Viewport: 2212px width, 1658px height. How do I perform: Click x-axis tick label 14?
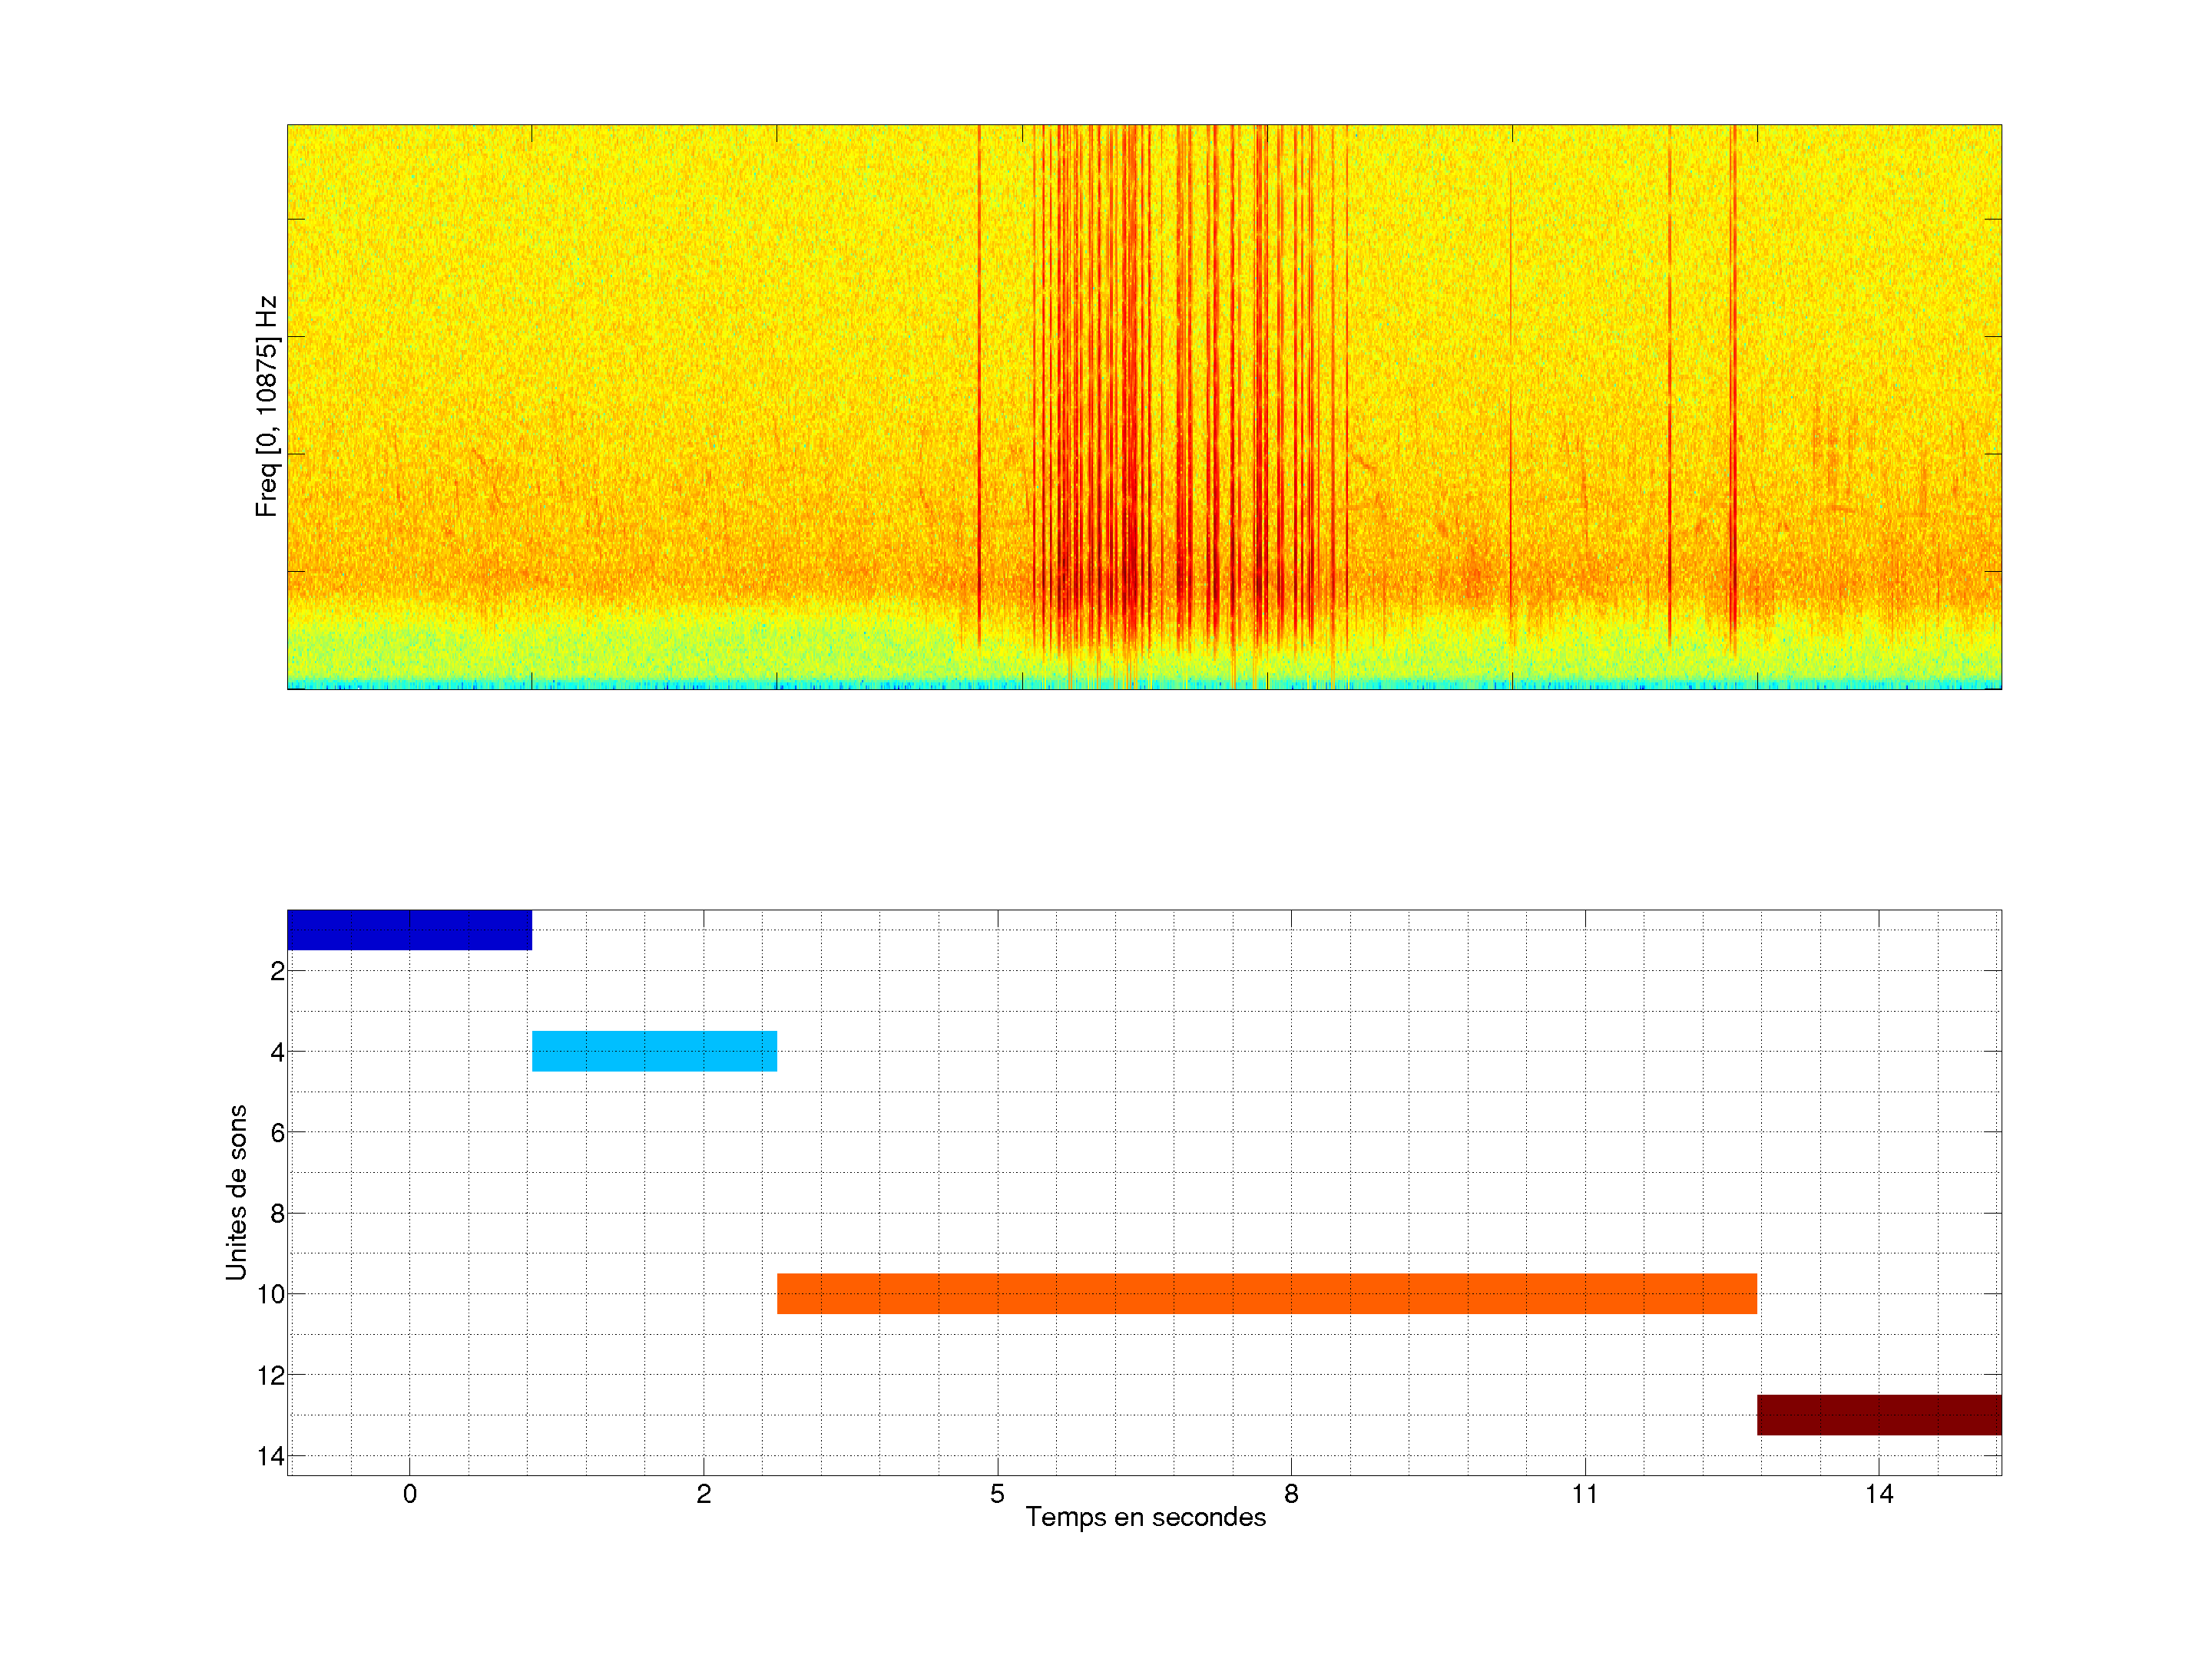[x=1878, y=1494]
